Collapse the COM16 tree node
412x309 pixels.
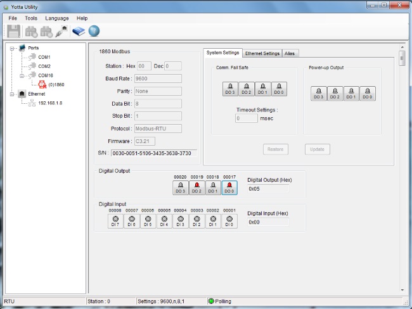coord(22,75)
